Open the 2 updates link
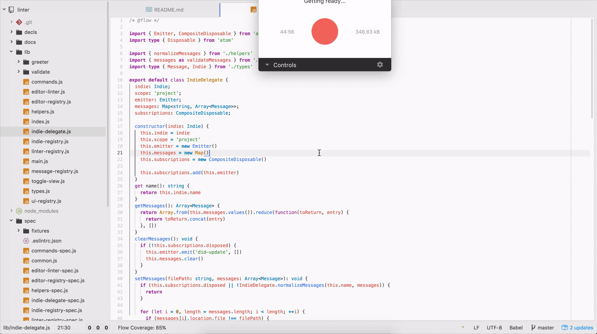The image size is (597, 334). click(x=581, y=328)
